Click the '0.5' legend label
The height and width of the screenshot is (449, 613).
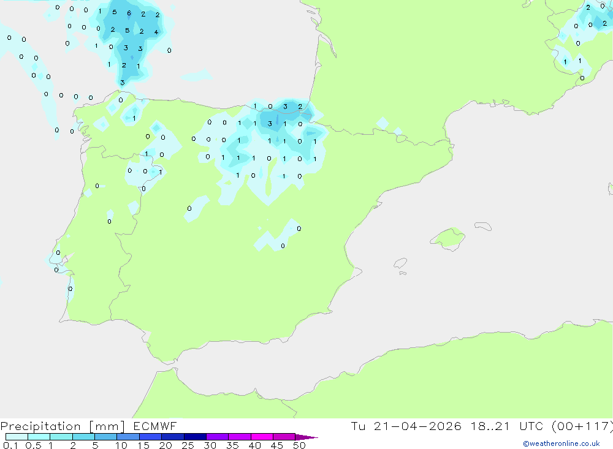(x=33, y=445)
